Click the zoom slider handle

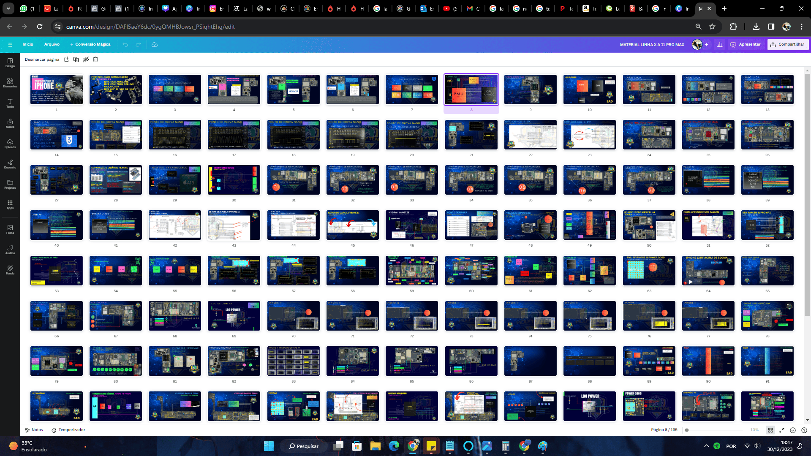pos(687,430)
